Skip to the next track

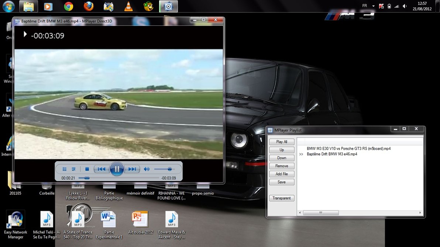pos(132,169)
